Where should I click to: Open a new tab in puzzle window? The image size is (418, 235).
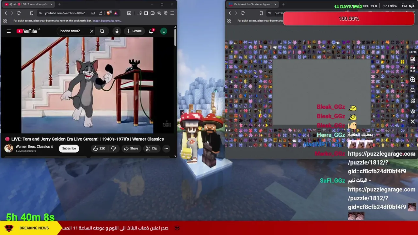coord(283,4)
